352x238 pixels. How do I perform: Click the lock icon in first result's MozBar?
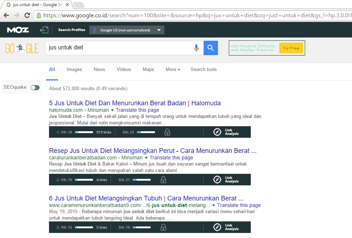[167, 132]
